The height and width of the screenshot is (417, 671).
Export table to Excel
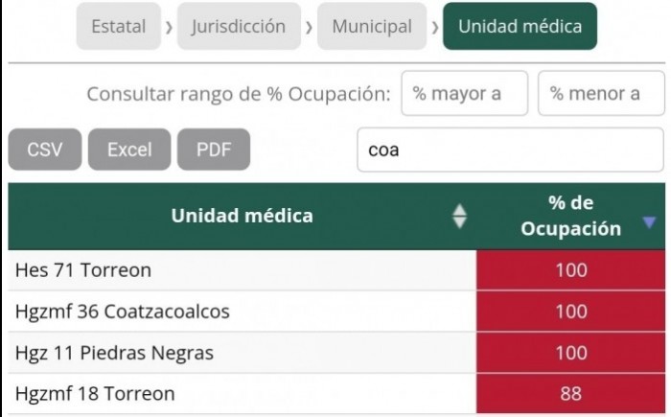tap(129, 151)
